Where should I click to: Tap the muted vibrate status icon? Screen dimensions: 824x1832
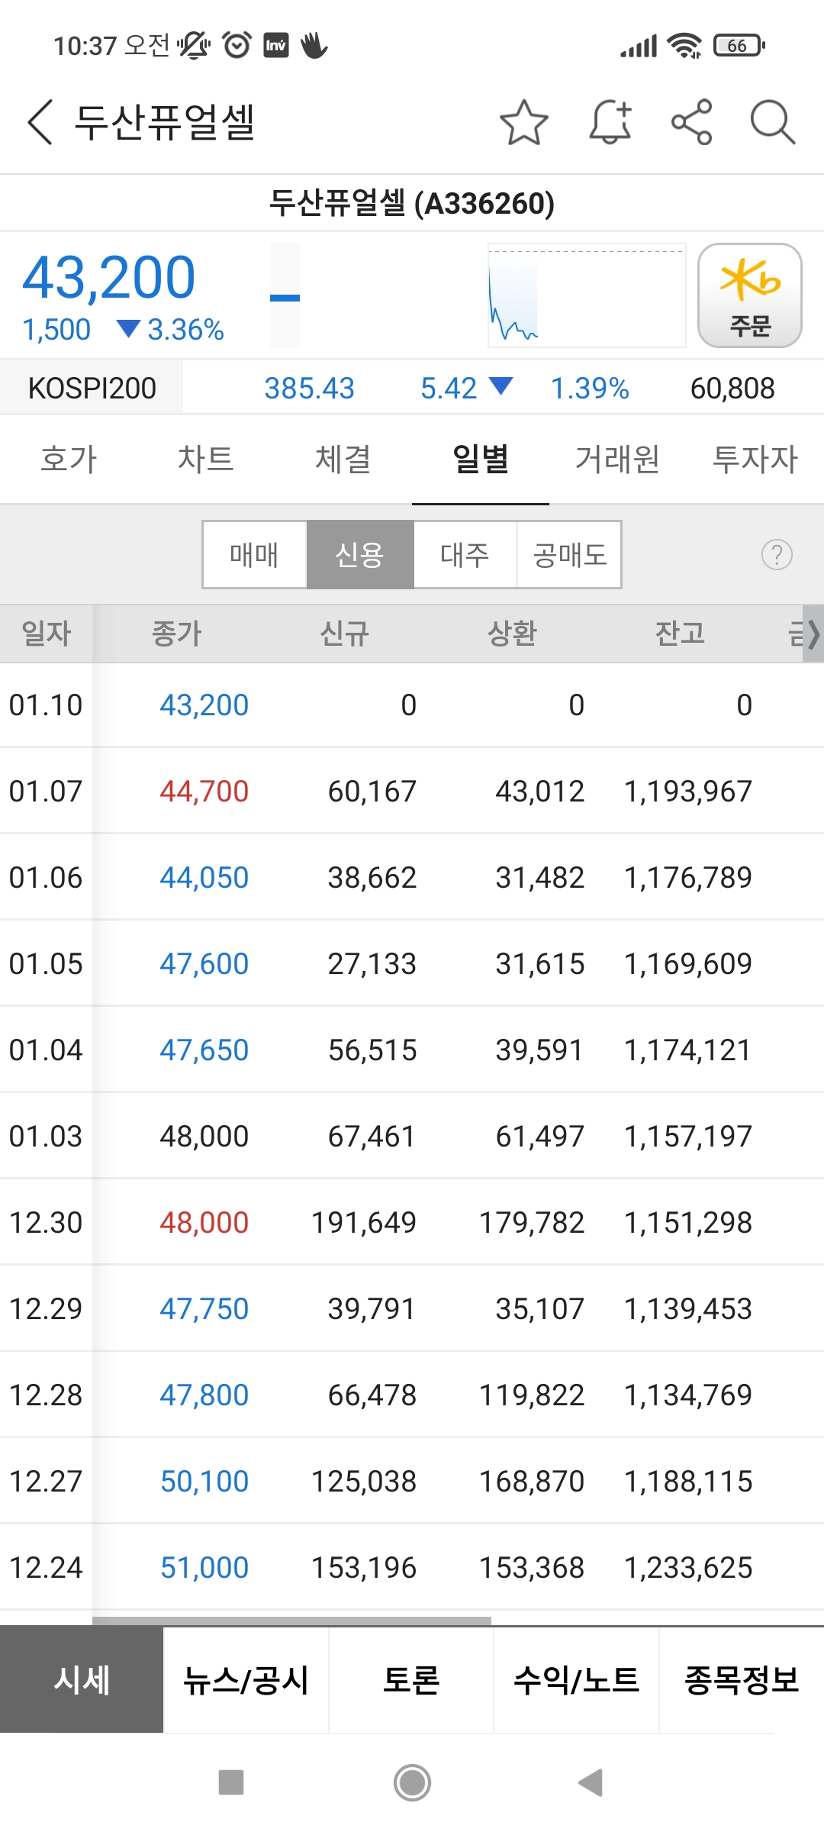pyautogui.click(x=194, y=46)
